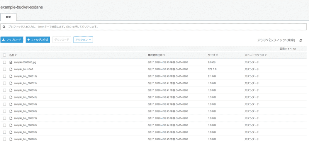Click the example-bucket-sodane bucket title
Image resolution: width=309 pixels, height=146 pixels.
(22, 7)
